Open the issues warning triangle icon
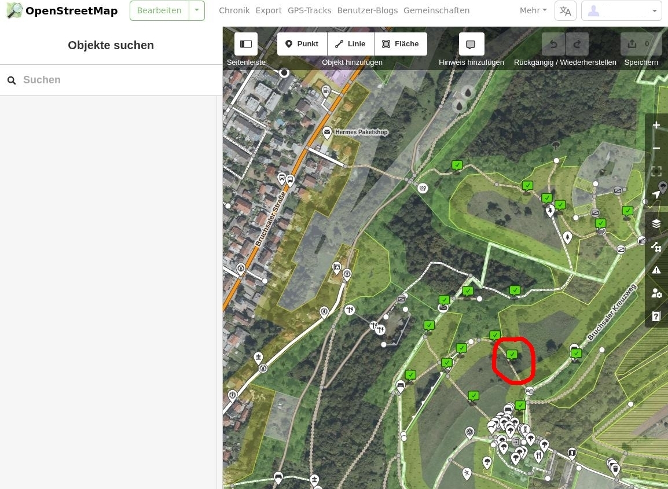The image size is (668, 489). point(656,270)
